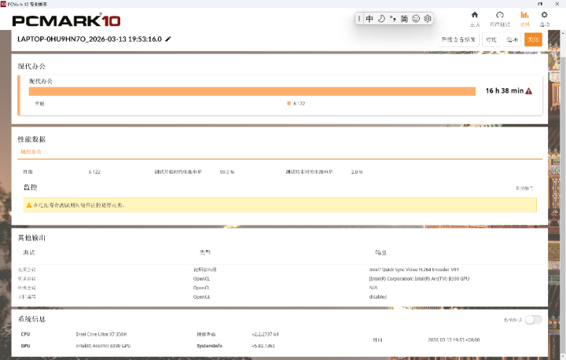Select the 现代办公 performance data tab
Image resolution: width=566 pixels, height=360 pixels.
31,152
